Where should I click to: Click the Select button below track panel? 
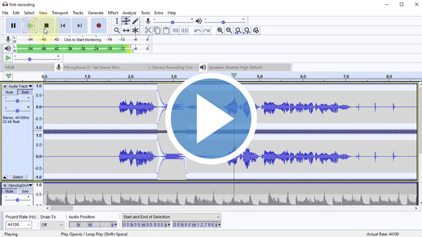[x=18, y=177]
